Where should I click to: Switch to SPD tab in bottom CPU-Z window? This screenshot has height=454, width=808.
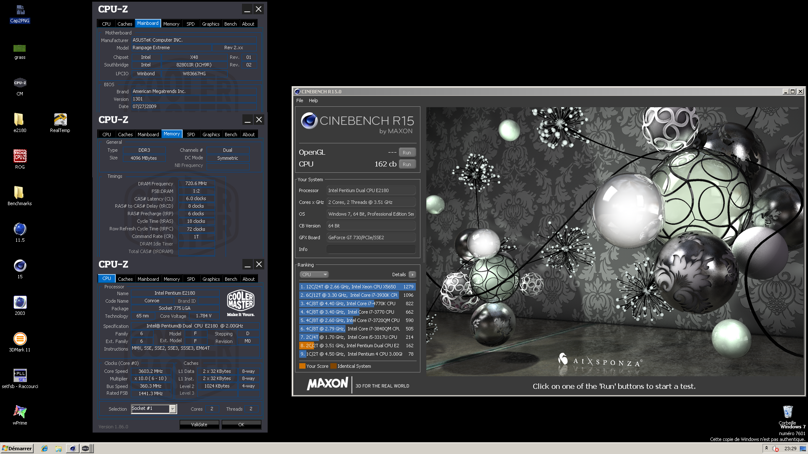tap(191, 279)
